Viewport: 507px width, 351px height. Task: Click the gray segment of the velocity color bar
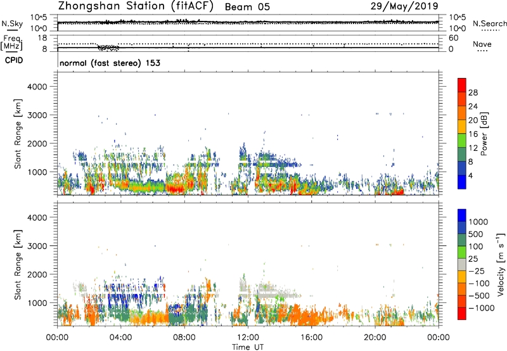[462, 265]
